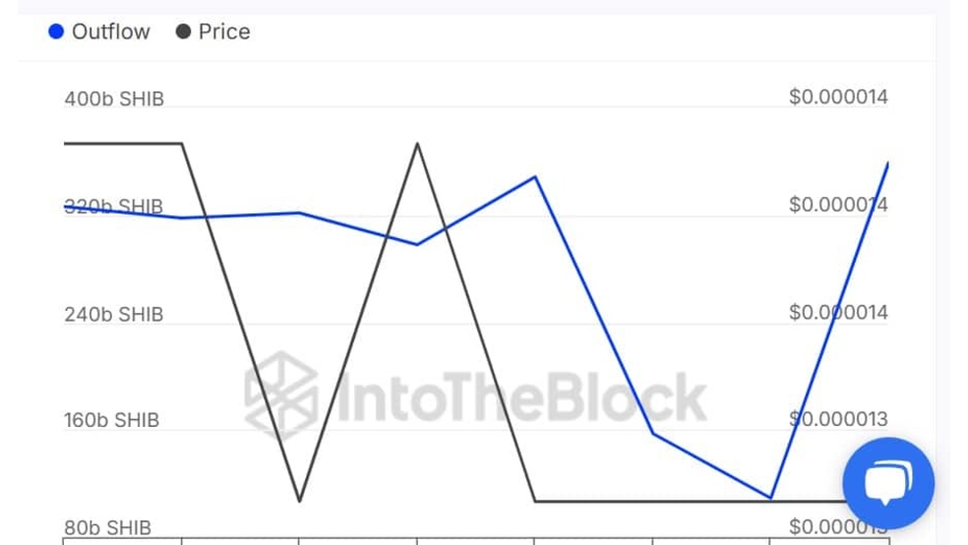The height and width of the screenshot is (545, 968).
Task: Click the Price line's first bottom dip
Action: 299,501
